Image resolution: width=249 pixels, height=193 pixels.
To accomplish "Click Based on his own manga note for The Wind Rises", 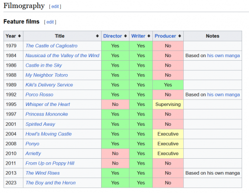I will click(x=213, y=173).
